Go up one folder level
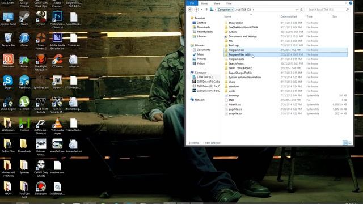The width and height of the screenshot is (363, 204). (x=206, y=10)
